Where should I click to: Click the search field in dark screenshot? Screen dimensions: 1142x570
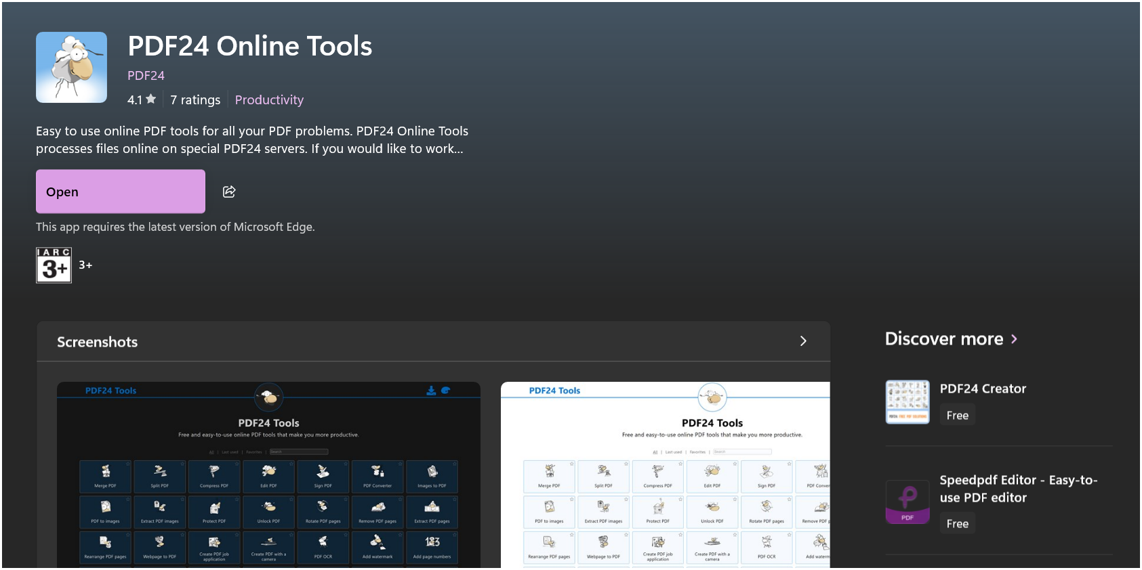299,452
